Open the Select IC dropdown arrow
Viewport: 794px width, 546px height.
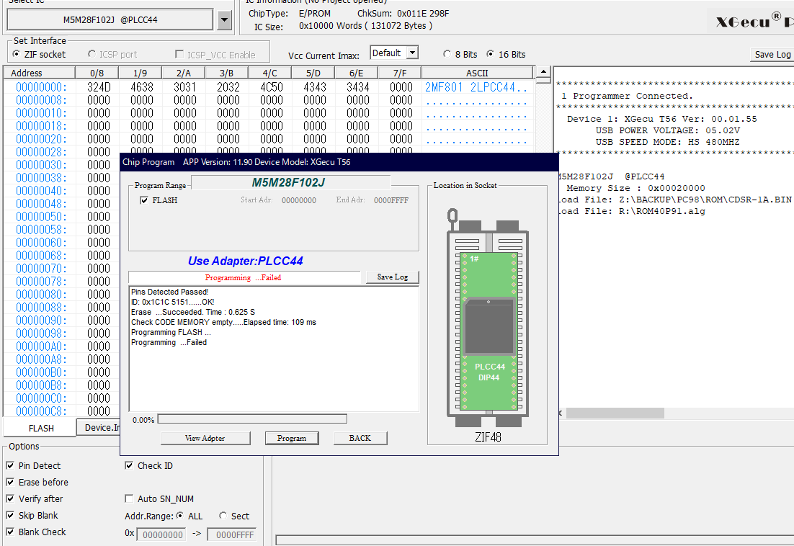coord(224,20)
